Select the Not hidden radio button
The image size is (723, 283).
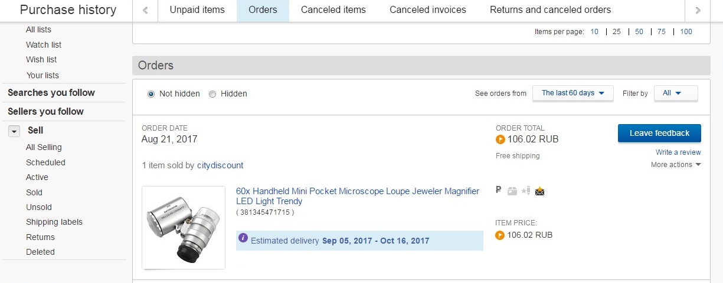tap(151, 94)
